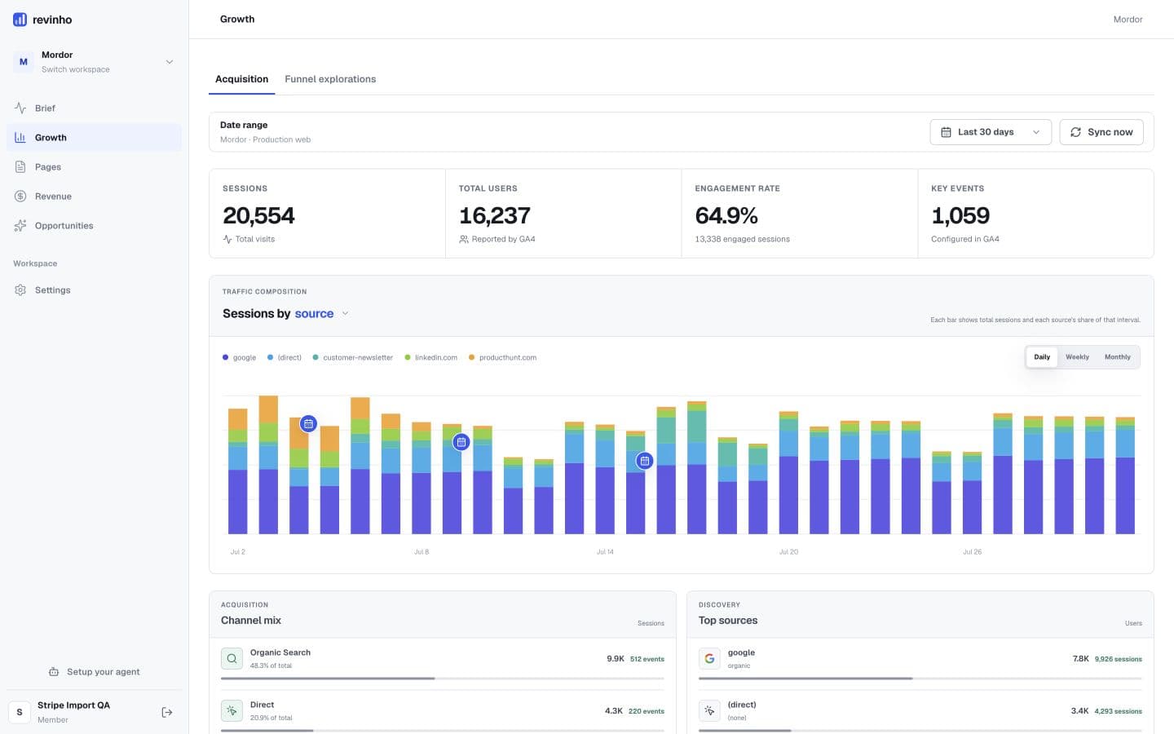The image size is (1174, 734).
Task: Switch to the Acquisition tab
Action: click(241, 79)
